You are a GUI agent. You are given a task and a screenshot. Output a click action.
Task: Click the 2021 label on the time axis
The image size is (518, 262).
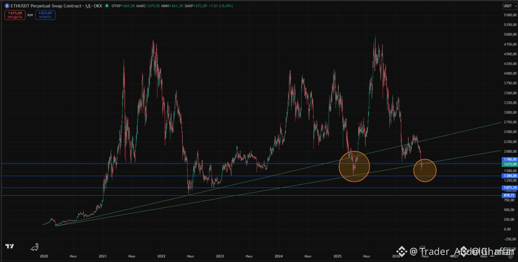click(103, 256)
